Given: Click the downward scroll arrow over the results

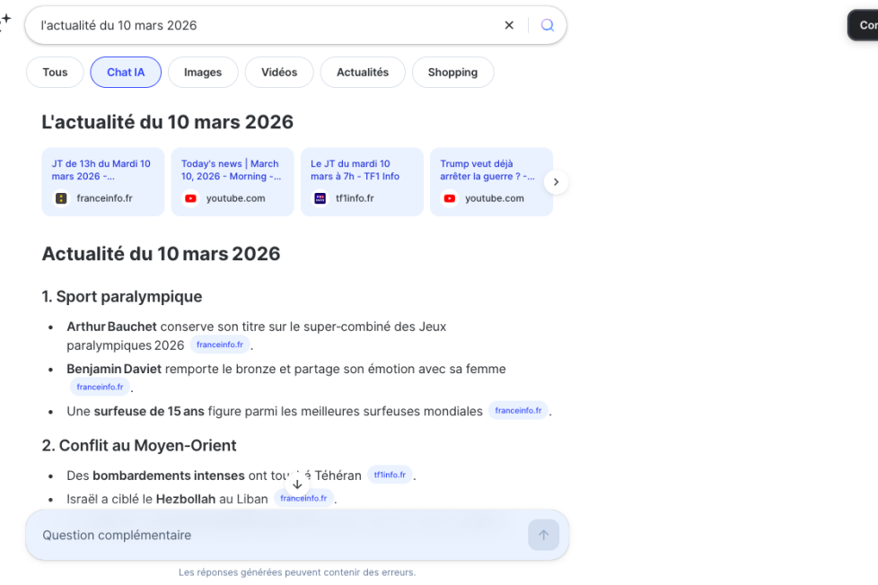Looking at the screenshot, I should (x=297, y=484).
